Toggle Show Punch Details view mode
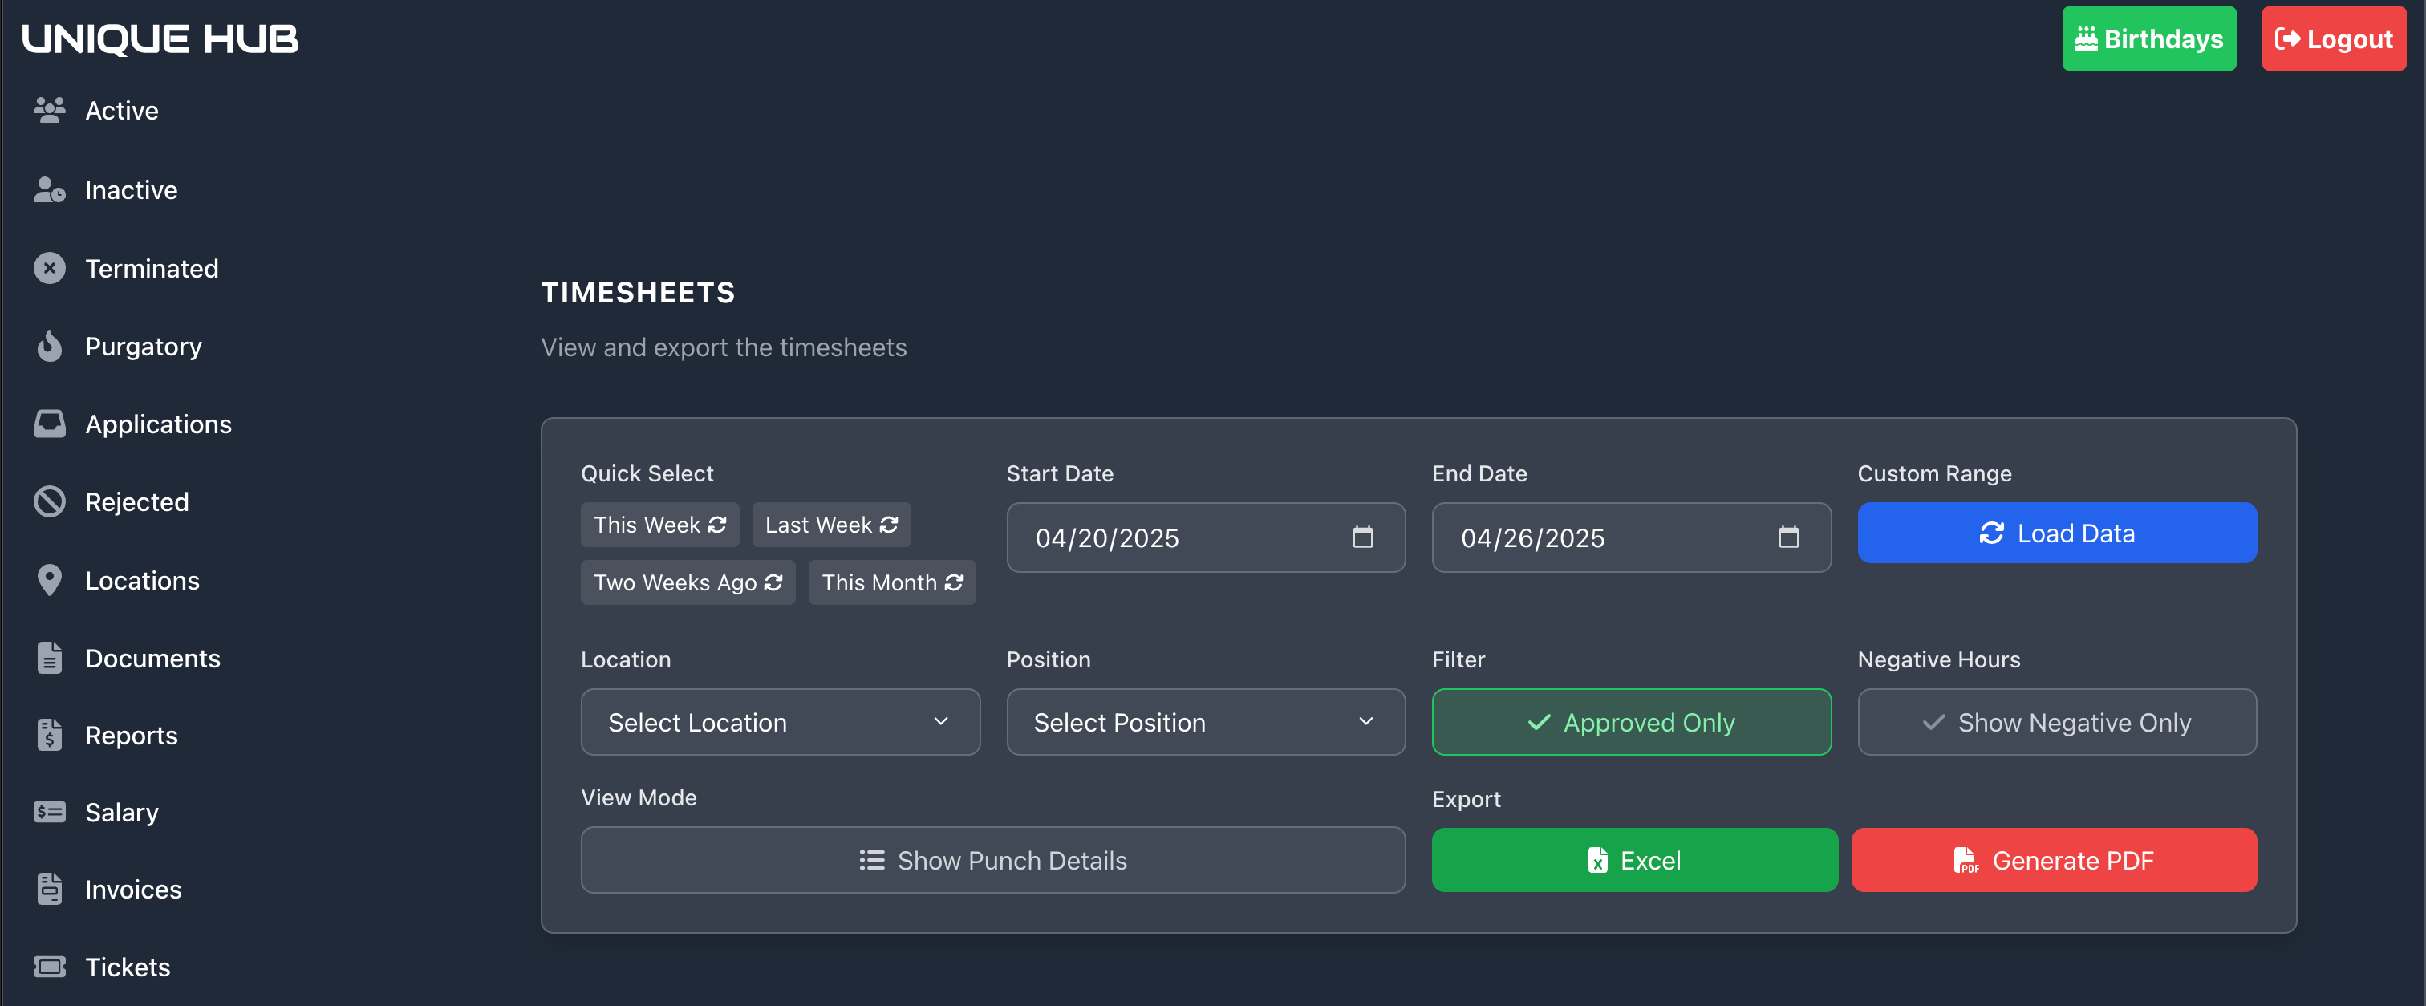Screen dimensions: 2426x1006 tap(992, 860)
